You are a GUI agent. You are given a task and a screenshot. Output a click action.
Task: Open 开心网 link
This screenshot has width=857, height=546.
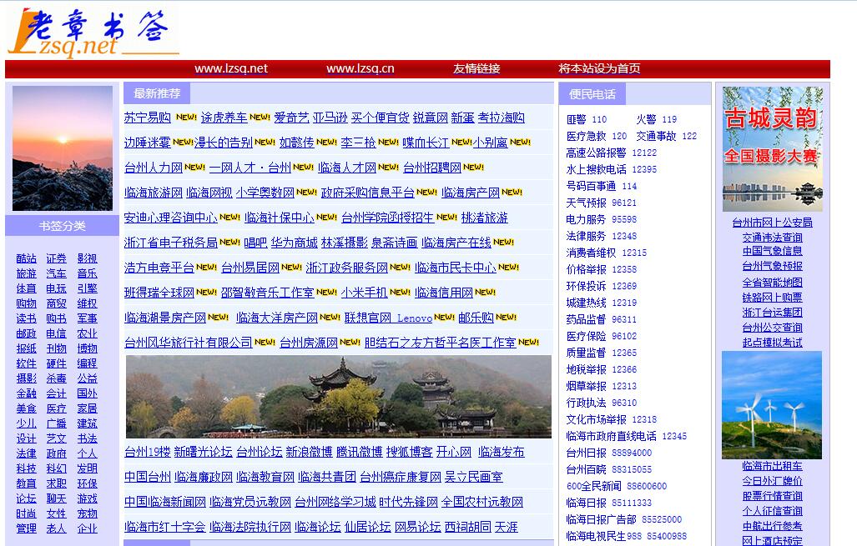pyautogui.click(x=454, y=452)
